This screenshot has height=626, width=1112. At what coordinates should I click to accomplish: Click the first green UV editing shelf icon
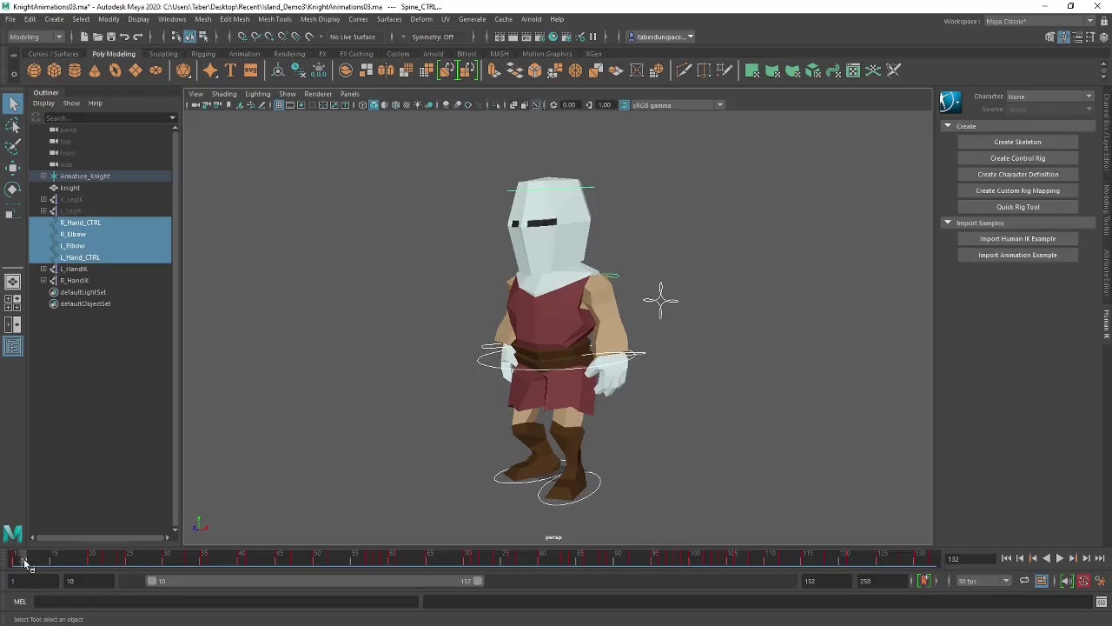coord(752,70)
